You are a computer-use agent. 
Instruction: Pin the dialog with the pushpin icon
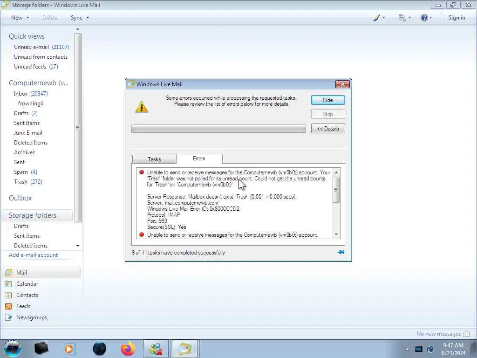341,252
